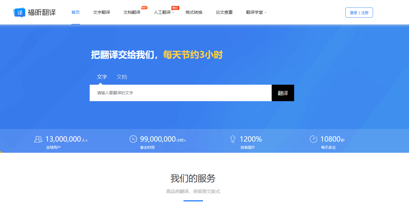Expand the 翻译学堂 dropdown arrow
This screenshot has height=211, width=409.
[x=265, y=13]
